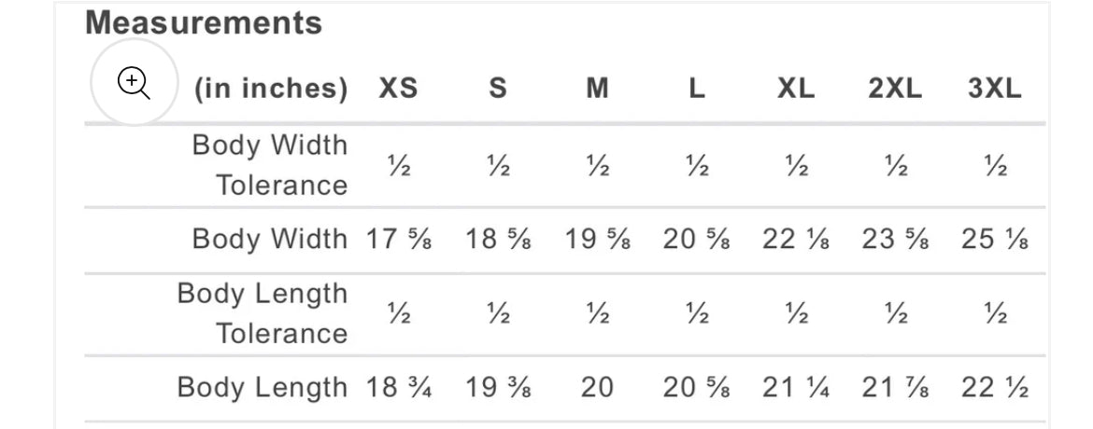Select the M size column header

tap(598, 90)
